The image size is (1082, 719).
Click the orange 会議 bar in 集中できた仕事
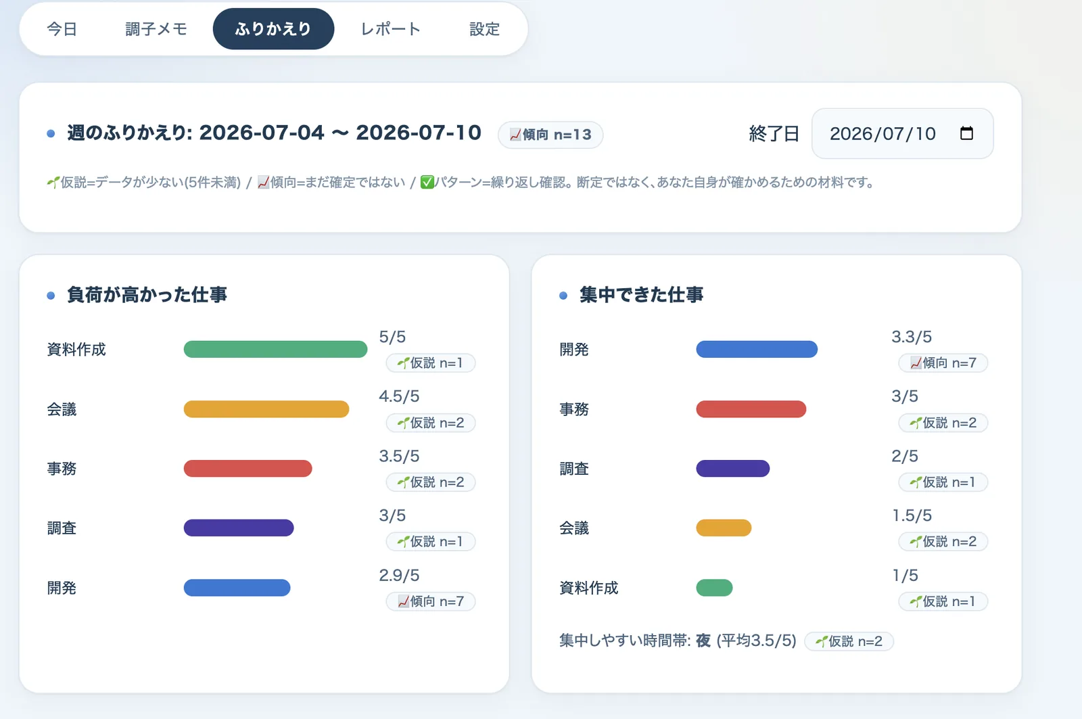[724, 528]
